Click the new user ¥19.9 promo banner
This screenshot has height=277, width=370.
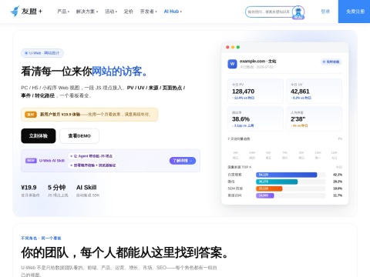[89, 115]
